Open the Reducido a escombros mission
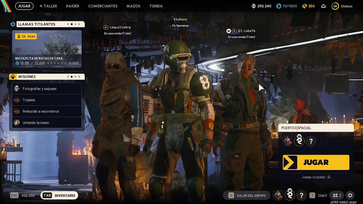Image resolution: width=363 pixels, height=204 pixels. (x=47, y=111)
